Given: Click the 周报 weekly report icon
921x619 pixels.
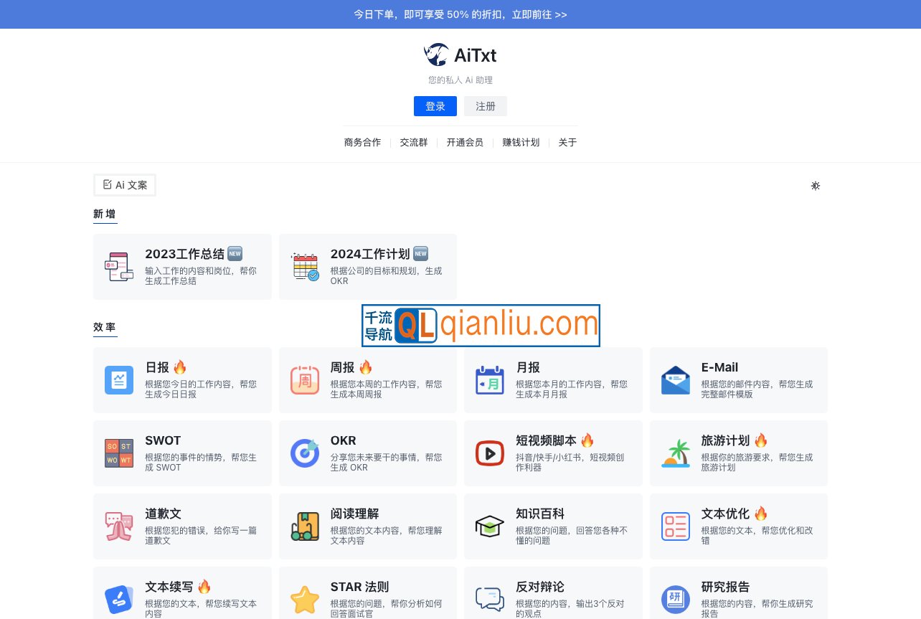Looking at the screenshot, I should (305, 380).
